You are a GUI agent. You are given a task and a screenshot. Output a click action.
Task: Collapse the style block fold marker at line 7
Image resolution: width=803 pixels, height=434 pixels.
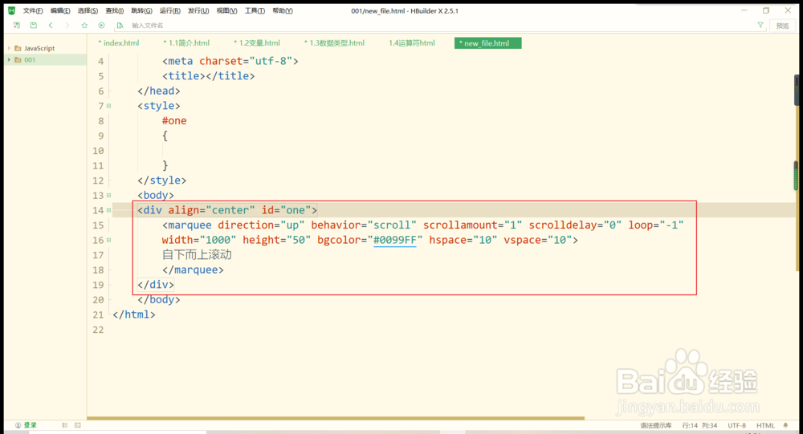pos(108,106)
